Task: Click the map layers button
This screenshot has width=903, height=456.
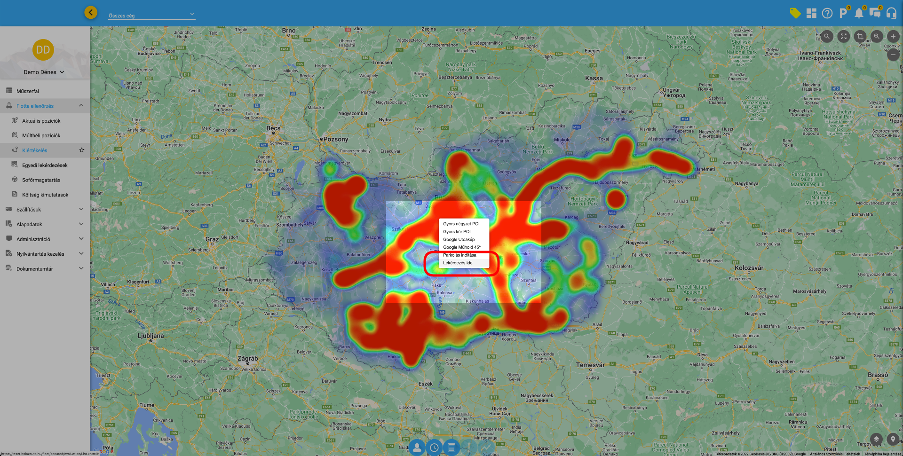Action: (876, 439)
